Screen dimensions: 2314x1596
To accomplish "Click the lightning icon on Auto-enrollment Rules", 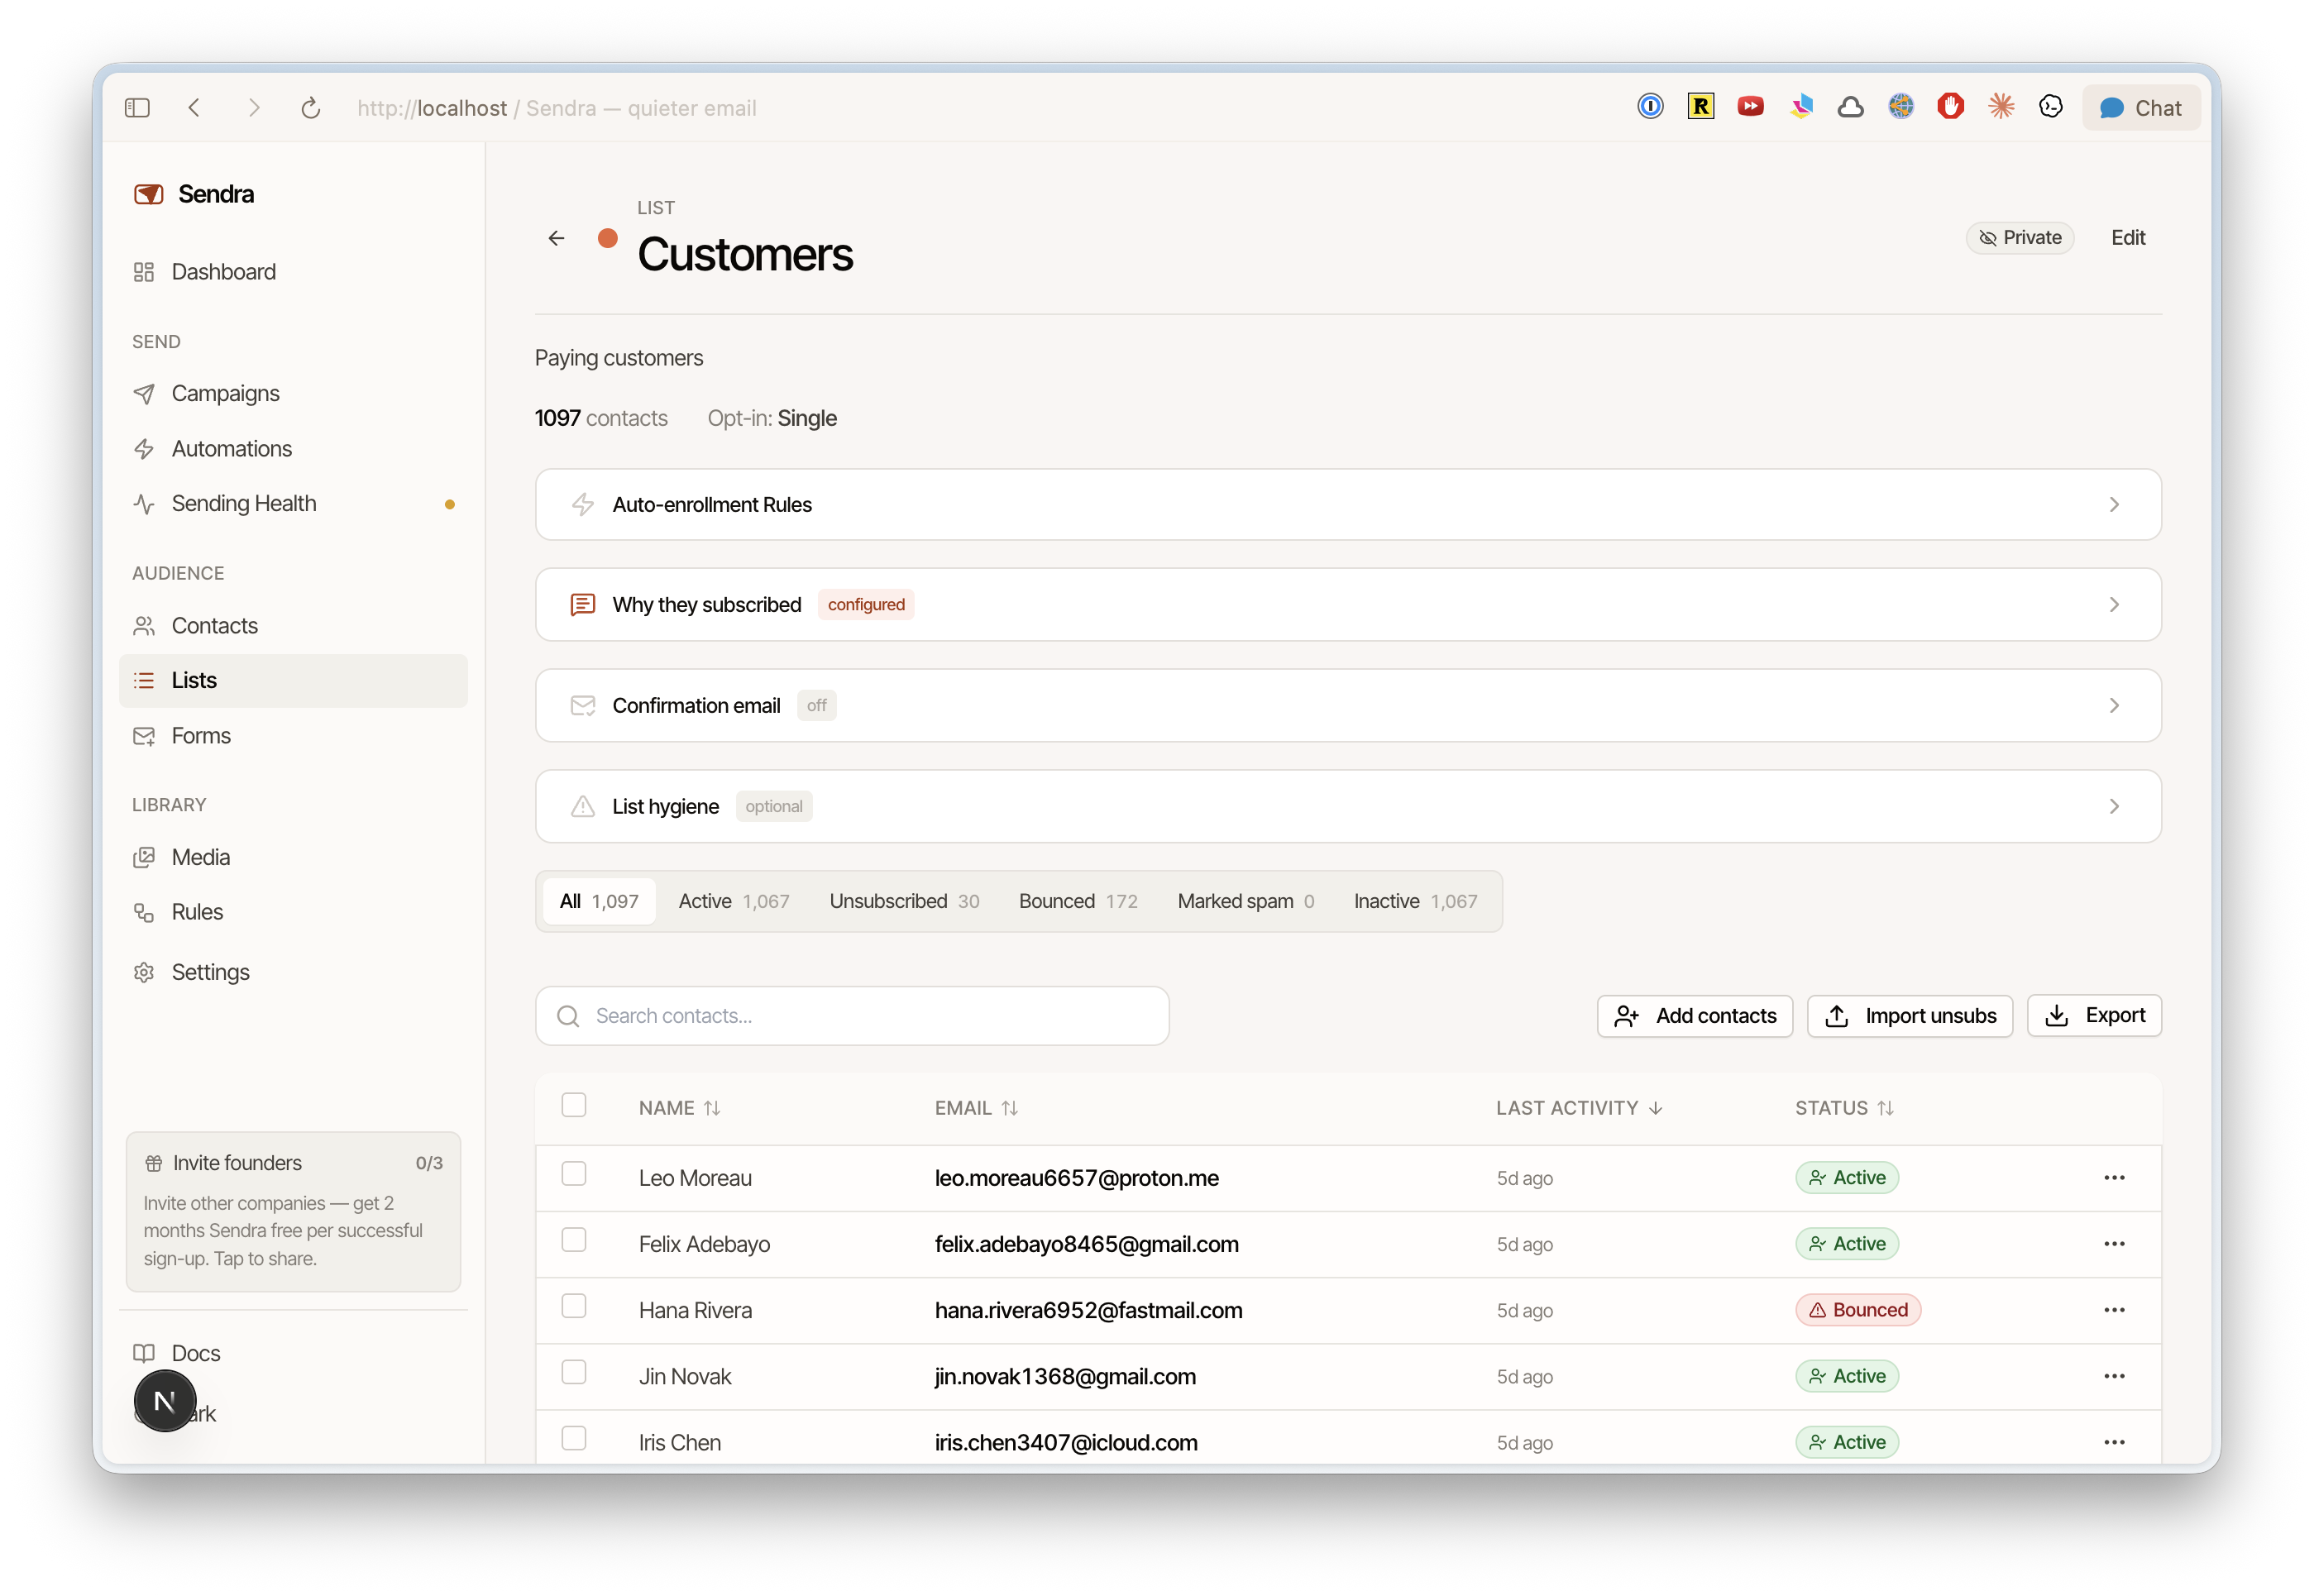I will point(583,505).
